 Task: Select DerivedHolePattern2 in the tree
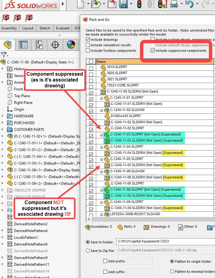click(x=31, y=224)
